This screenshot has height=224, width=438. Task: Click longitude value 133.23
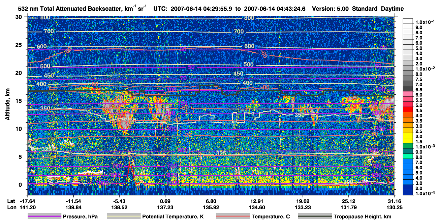303,207
